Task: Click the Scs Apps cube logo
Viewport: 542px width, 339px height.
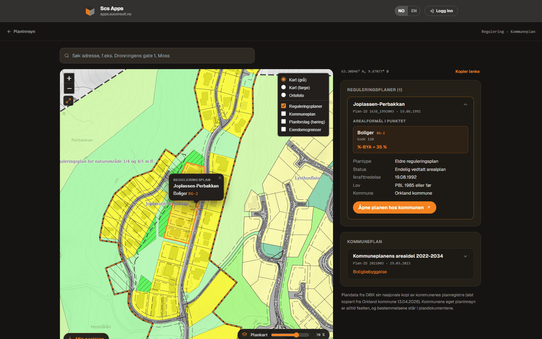Action: pos(90,12)
